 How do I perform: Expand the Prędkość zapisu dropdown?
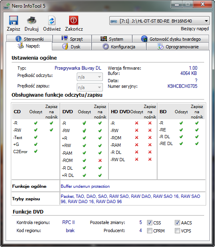click(90, 87)
